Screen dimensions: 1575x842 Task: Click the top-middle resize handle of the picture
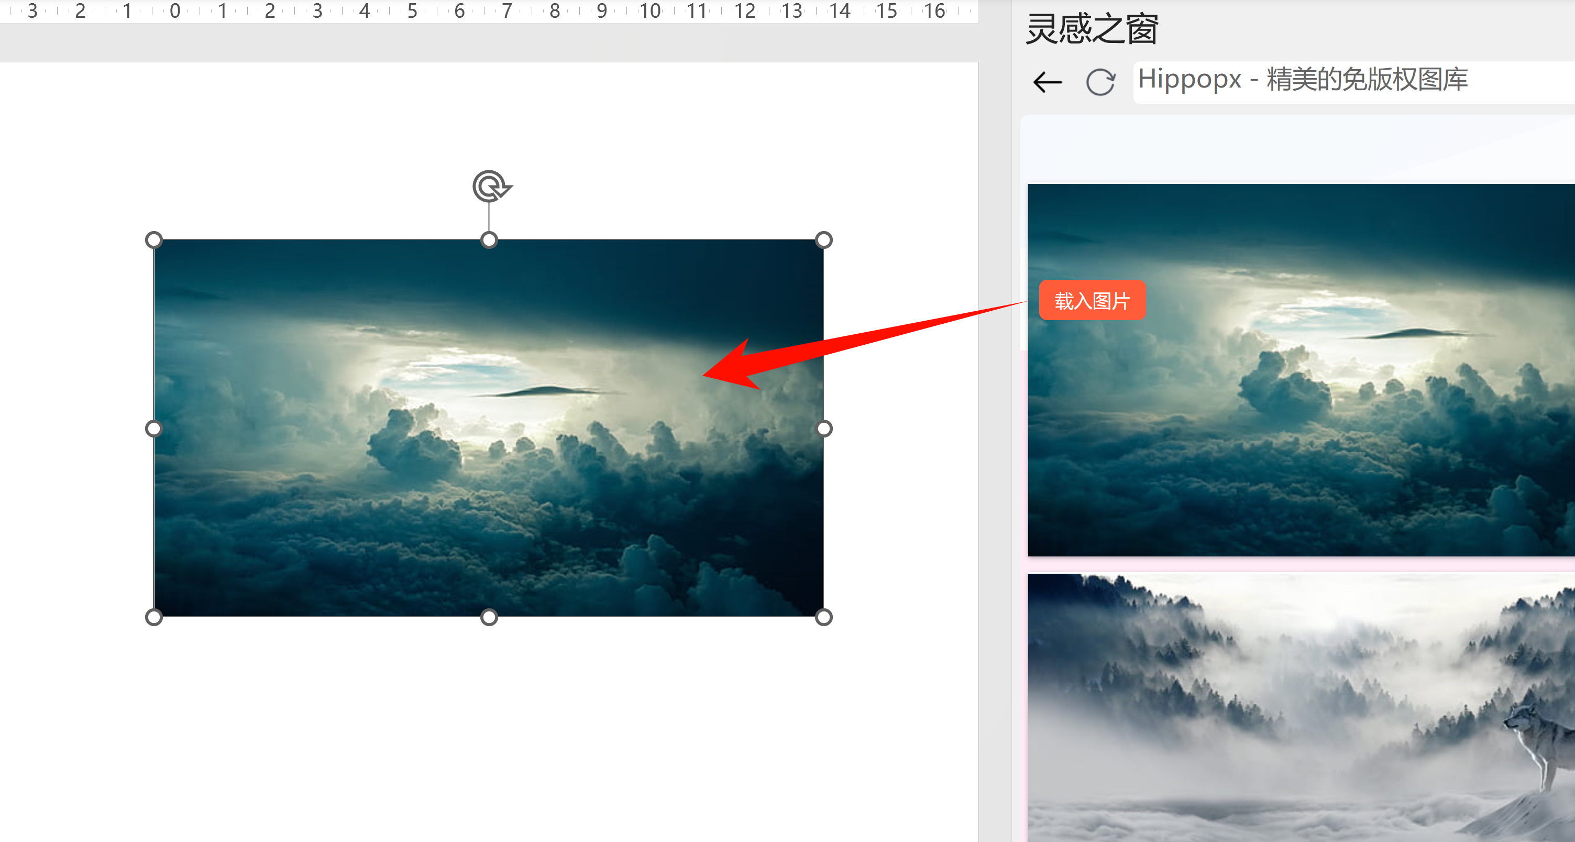click(489, 239)
